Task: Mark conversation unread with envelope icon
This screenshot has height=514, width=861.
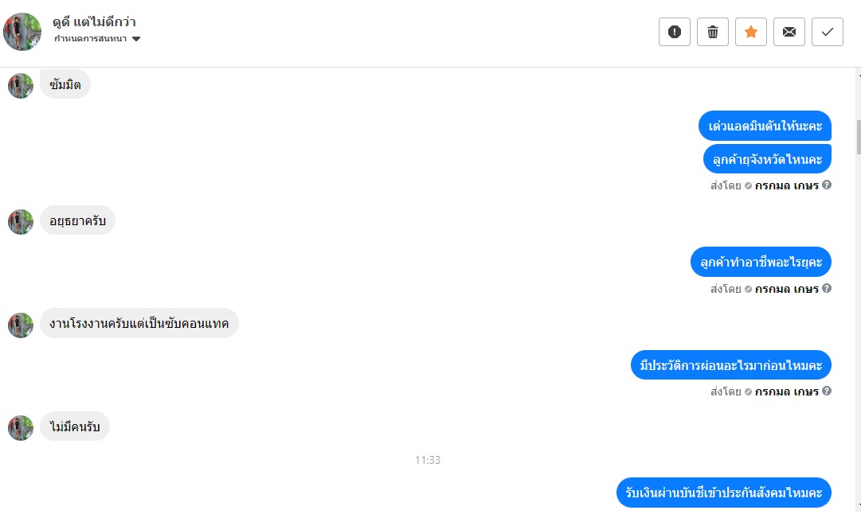Action: 789,32
